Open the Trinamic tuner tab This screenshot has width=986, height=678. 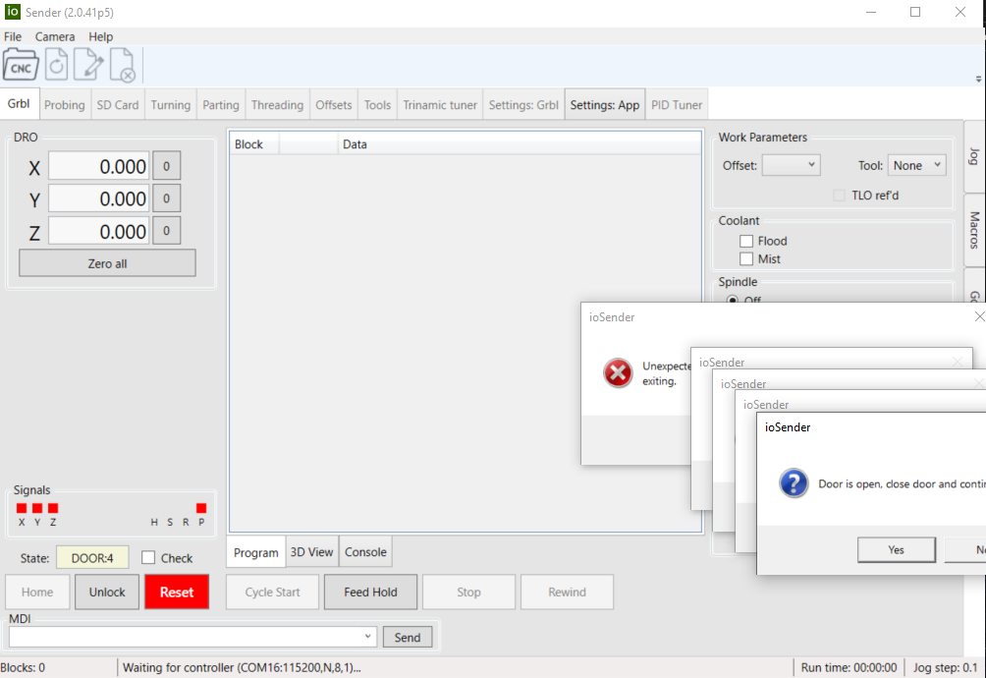click(x=440, y=105)
